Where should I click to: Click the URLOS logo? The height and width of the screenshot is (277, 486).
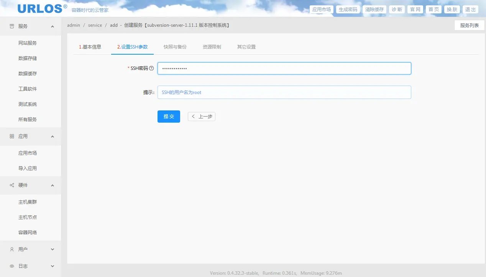pyautogui.click(x=42, y=8)
